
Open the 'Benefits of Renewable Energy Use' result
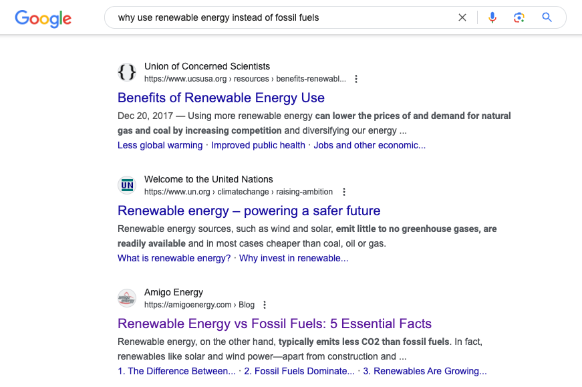point(221,98)
